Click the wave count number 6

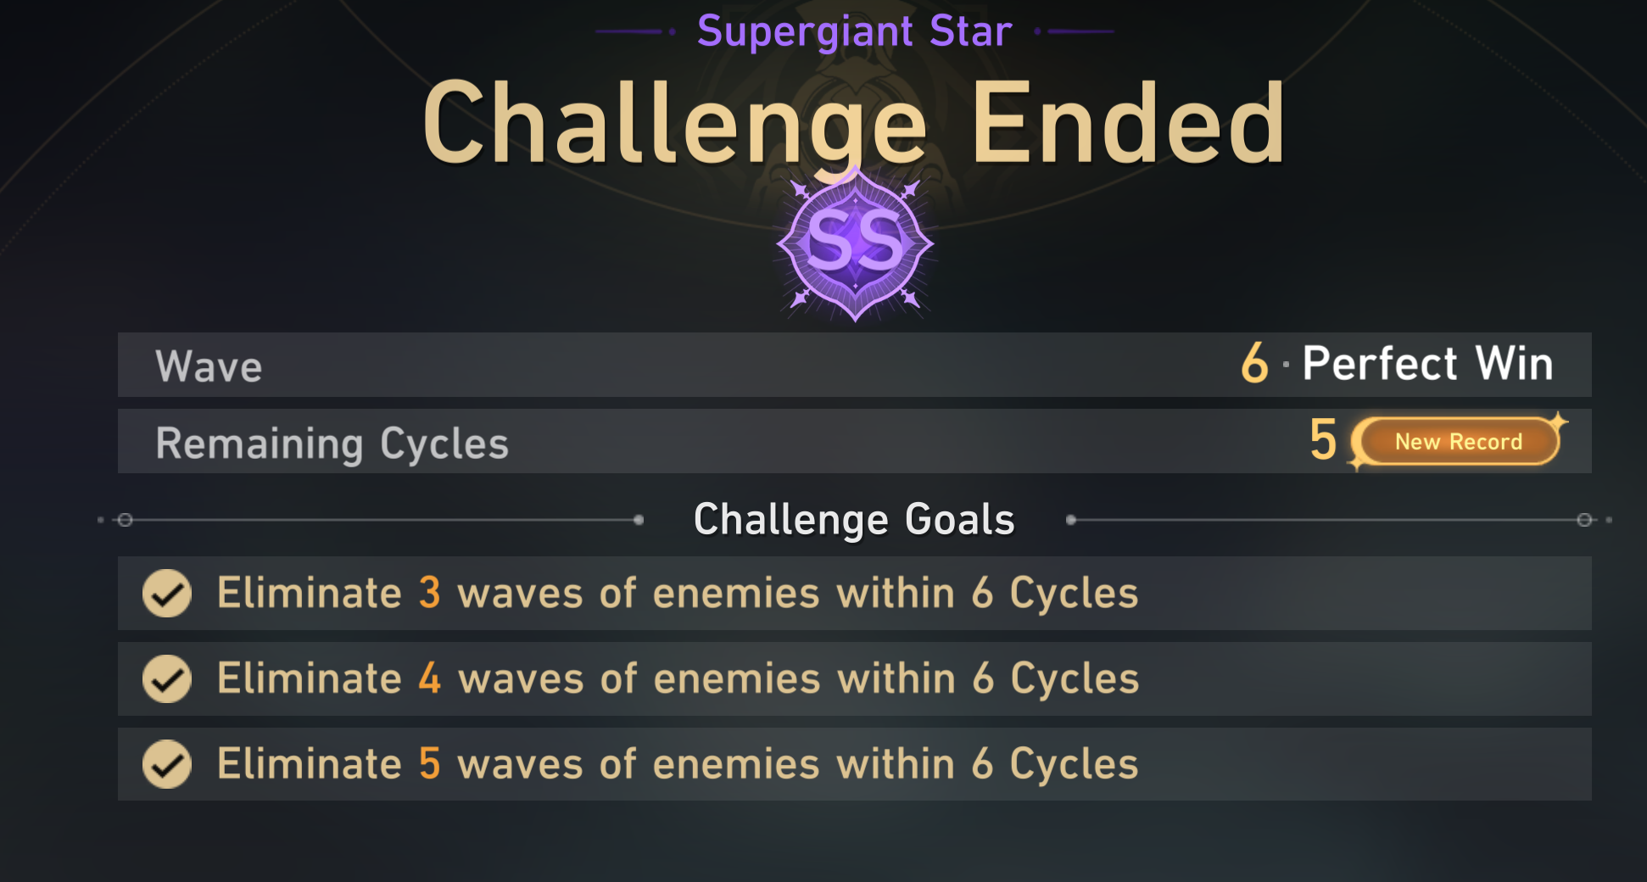[1254, 363]
